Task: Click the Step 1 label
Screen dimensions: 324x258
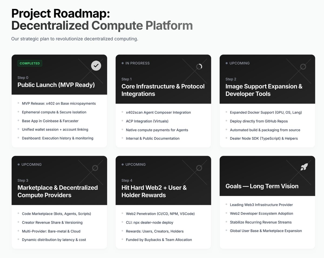Action: [127, 79]
